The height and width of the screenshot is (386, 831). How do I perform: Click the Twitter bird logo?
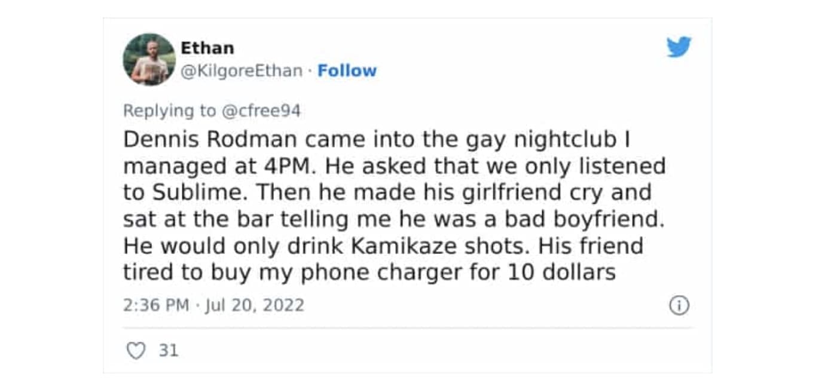coord(679,47)
